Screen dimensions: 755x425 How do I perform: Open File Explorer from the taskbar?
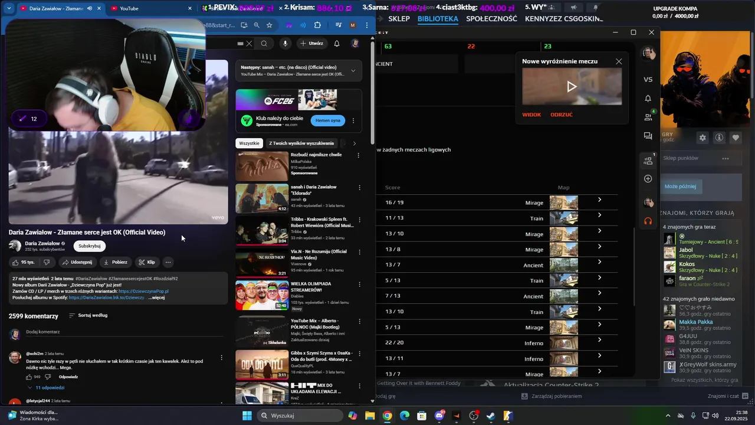coord(370,416)
